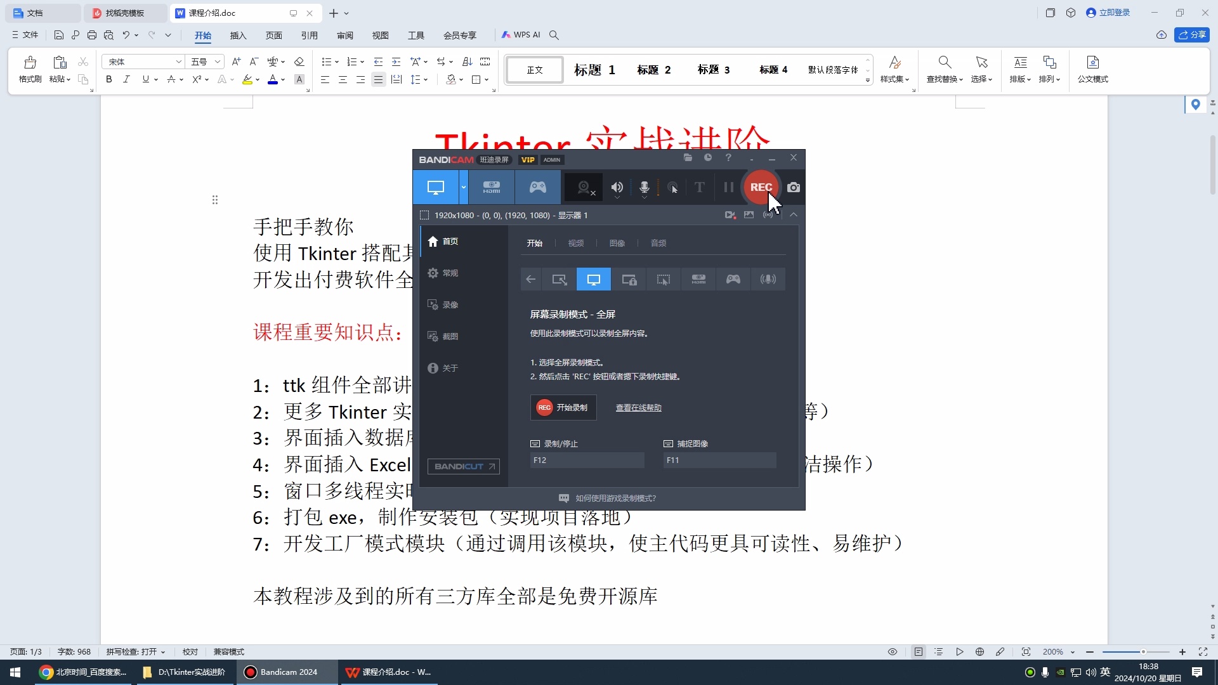Click the eraser clear formatting icon
Viewport: 1218px width, 685px height.
point(299,61)
